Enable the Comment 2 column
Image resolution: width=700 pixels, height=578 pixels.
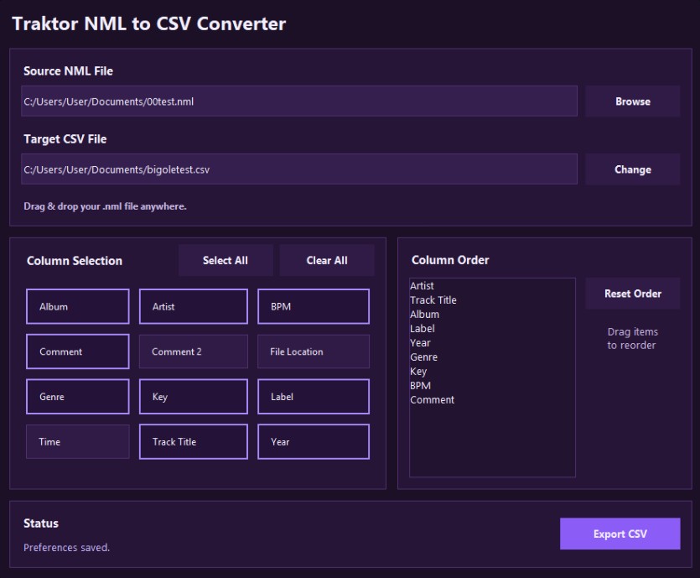pyautogui.click(x=194, y=351)
